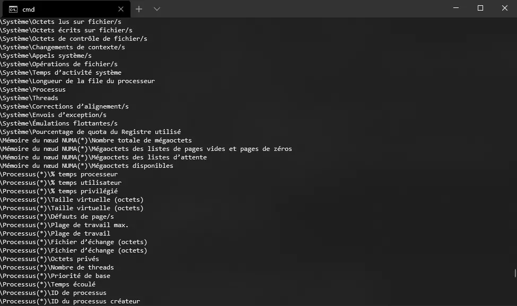This screenshot has width=517, height=306.
Task: Select the cmd tab
Action: coord(66,9)
